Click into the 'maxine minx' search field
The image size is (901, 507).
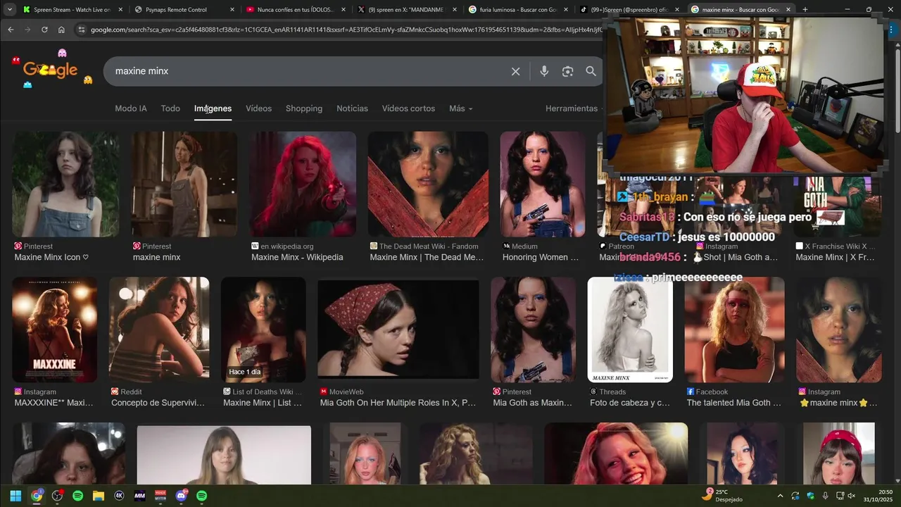coord(310,71)
